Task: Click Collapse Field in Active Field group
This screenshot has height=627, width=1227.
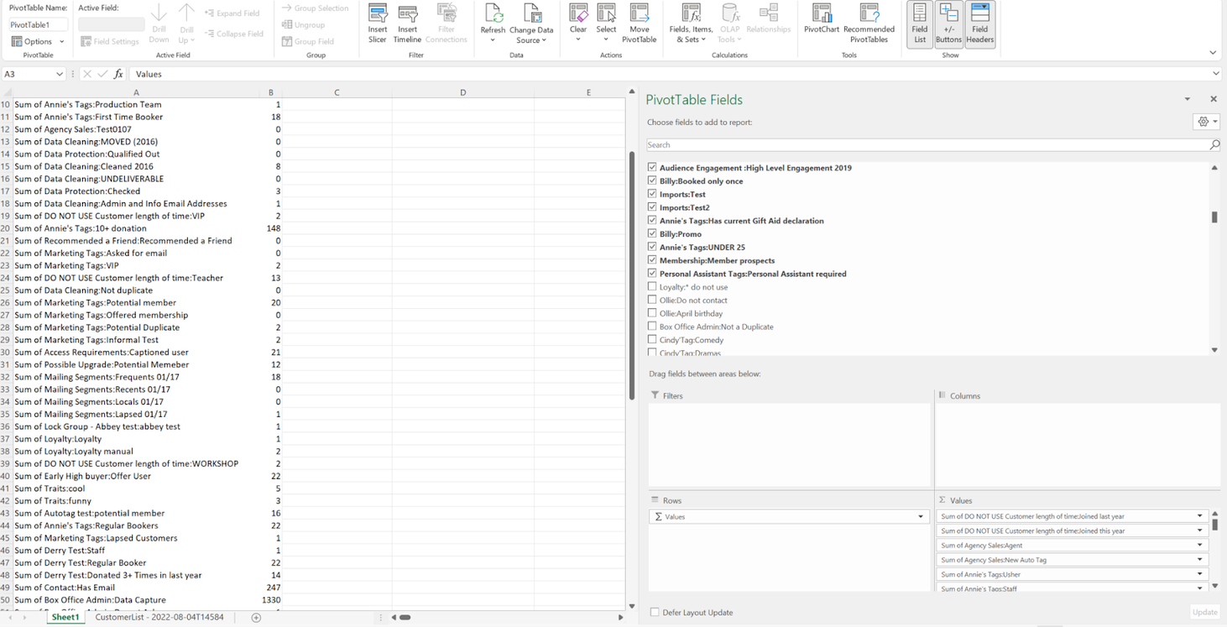Action: (234, 34)
